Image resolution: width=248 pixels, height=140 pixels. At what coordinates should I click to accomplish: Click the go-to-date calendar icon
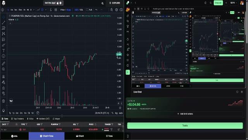[38, 113]
